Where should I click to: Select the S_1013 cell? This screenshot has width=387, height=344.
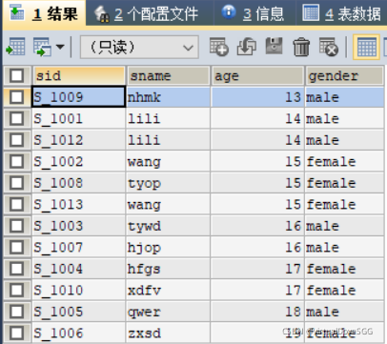[78, 205]
